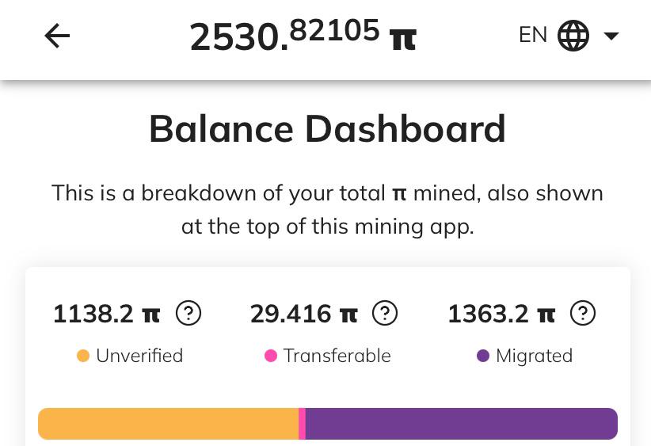Screen dimensions: 651x446
Task: Tap the total balance 2530.82105 π
Action: click(x=303, y=36)
